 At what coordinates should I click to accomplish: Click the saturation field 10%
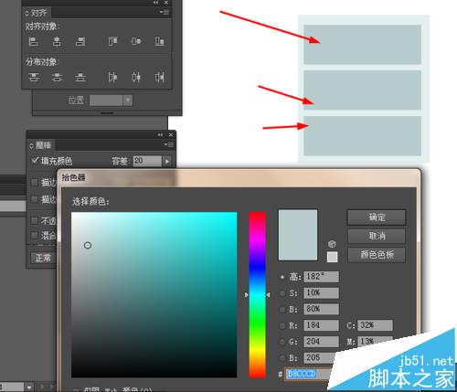coord(321,293)
